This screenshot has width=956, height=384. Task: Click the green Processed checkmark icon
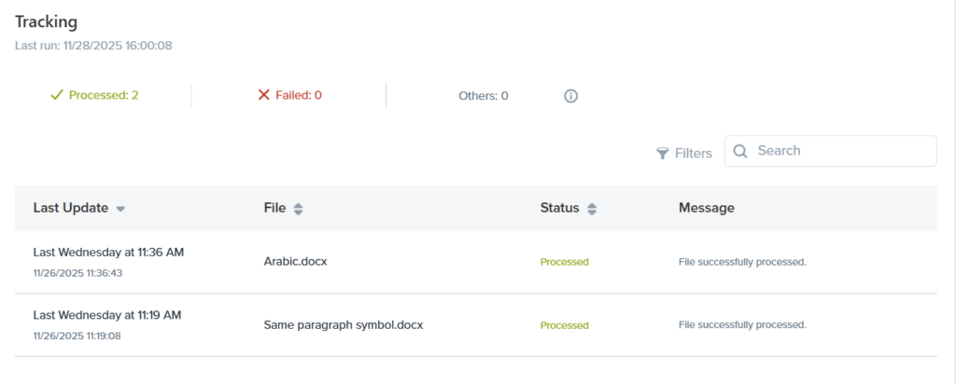[x=56, y=95]
